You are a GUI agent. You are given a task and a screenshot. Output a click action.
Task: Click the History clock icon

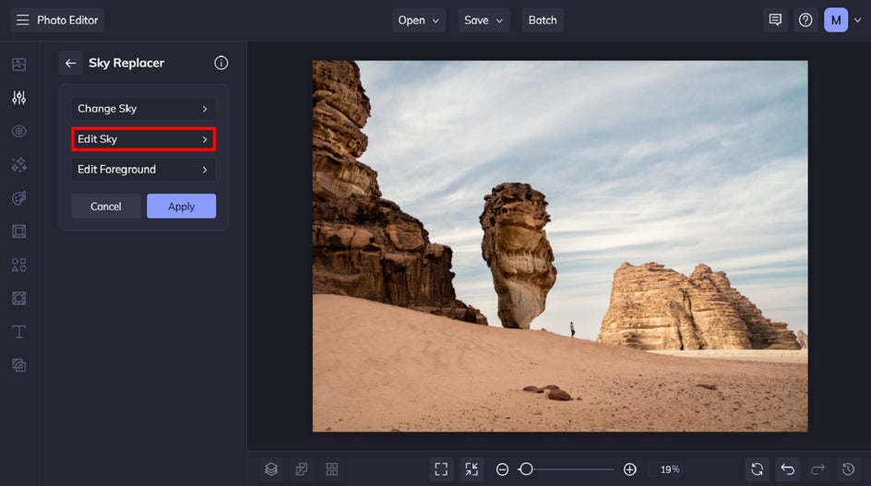(848, 469)
